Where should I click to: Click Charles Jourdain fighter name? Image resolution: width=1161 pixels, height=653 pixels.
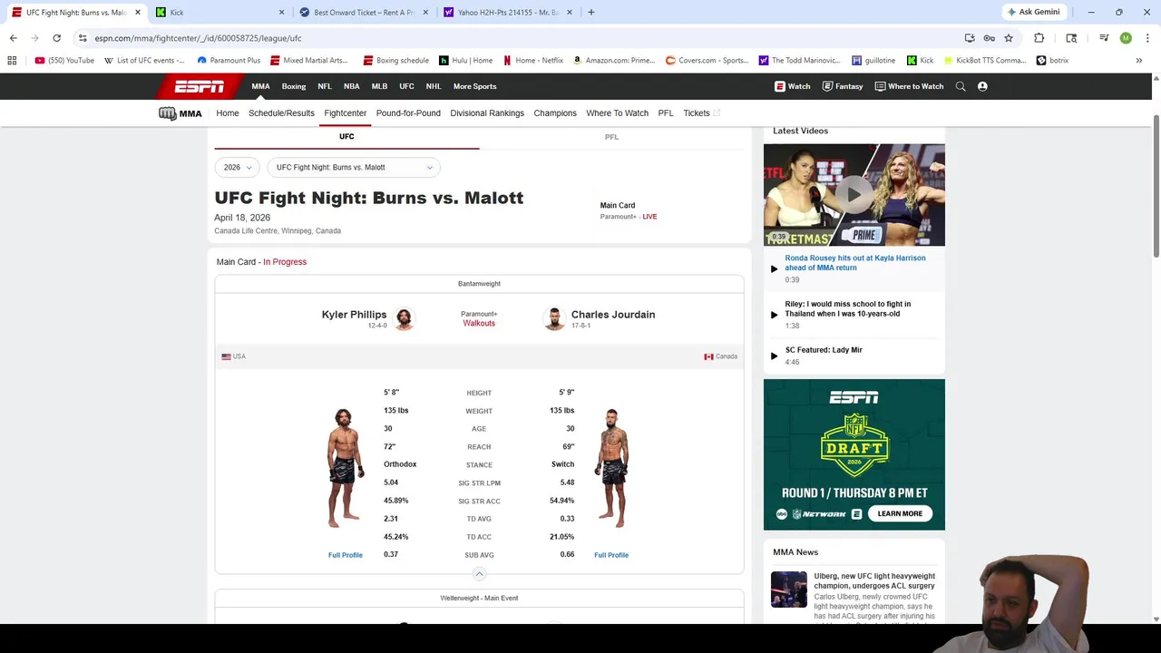pyautogui.click(x=613, y=315)
